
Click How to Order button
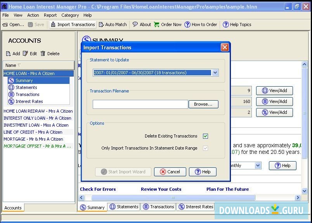pyautogui.click(x=201, y=24)
